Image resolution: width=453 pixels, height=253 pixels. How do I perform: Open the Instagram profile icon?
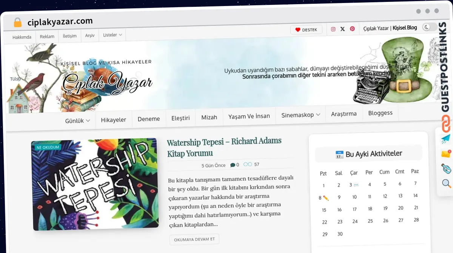pyautogui.click(x=333, y=29)
